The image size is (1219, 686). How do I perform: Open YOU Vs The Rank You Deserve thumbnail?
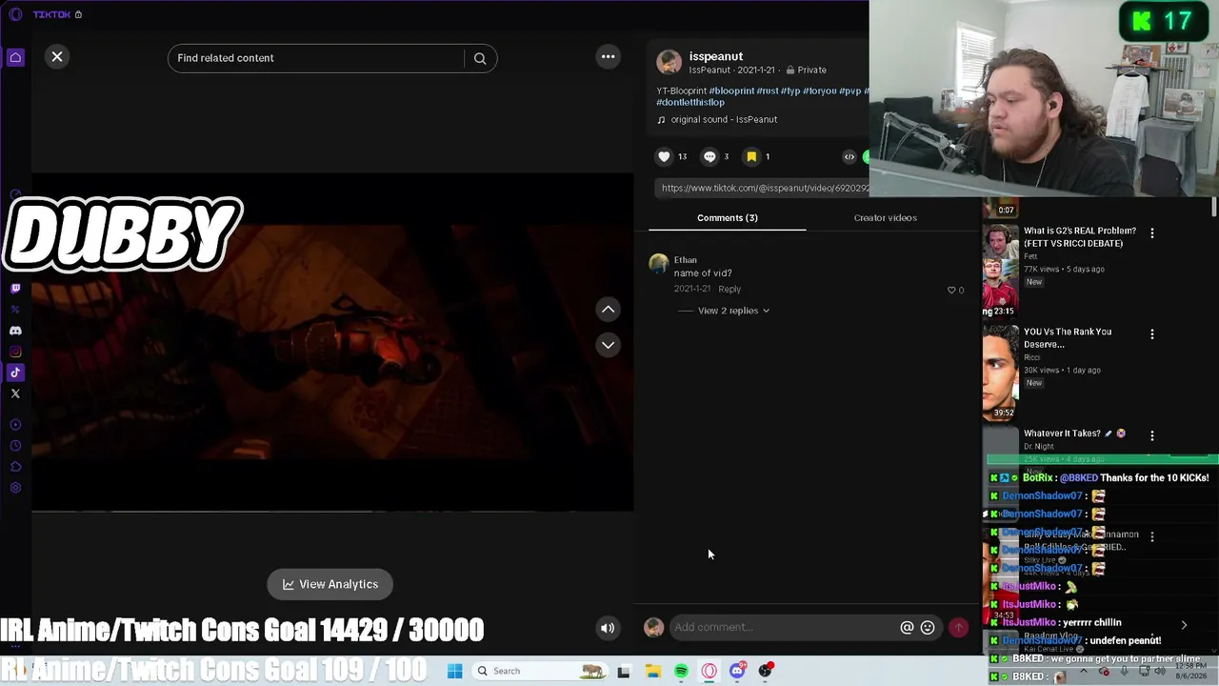(1001, 373)
